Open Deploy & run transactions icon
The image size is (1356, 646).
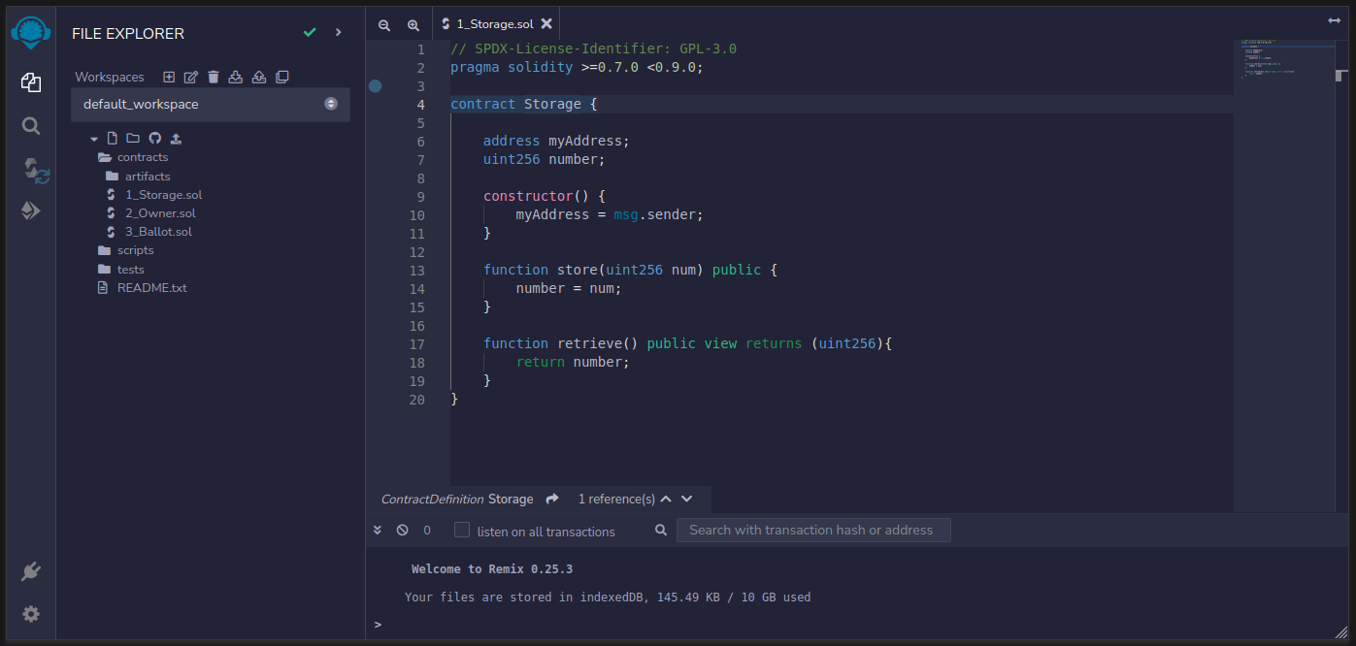tap(31, 210)
